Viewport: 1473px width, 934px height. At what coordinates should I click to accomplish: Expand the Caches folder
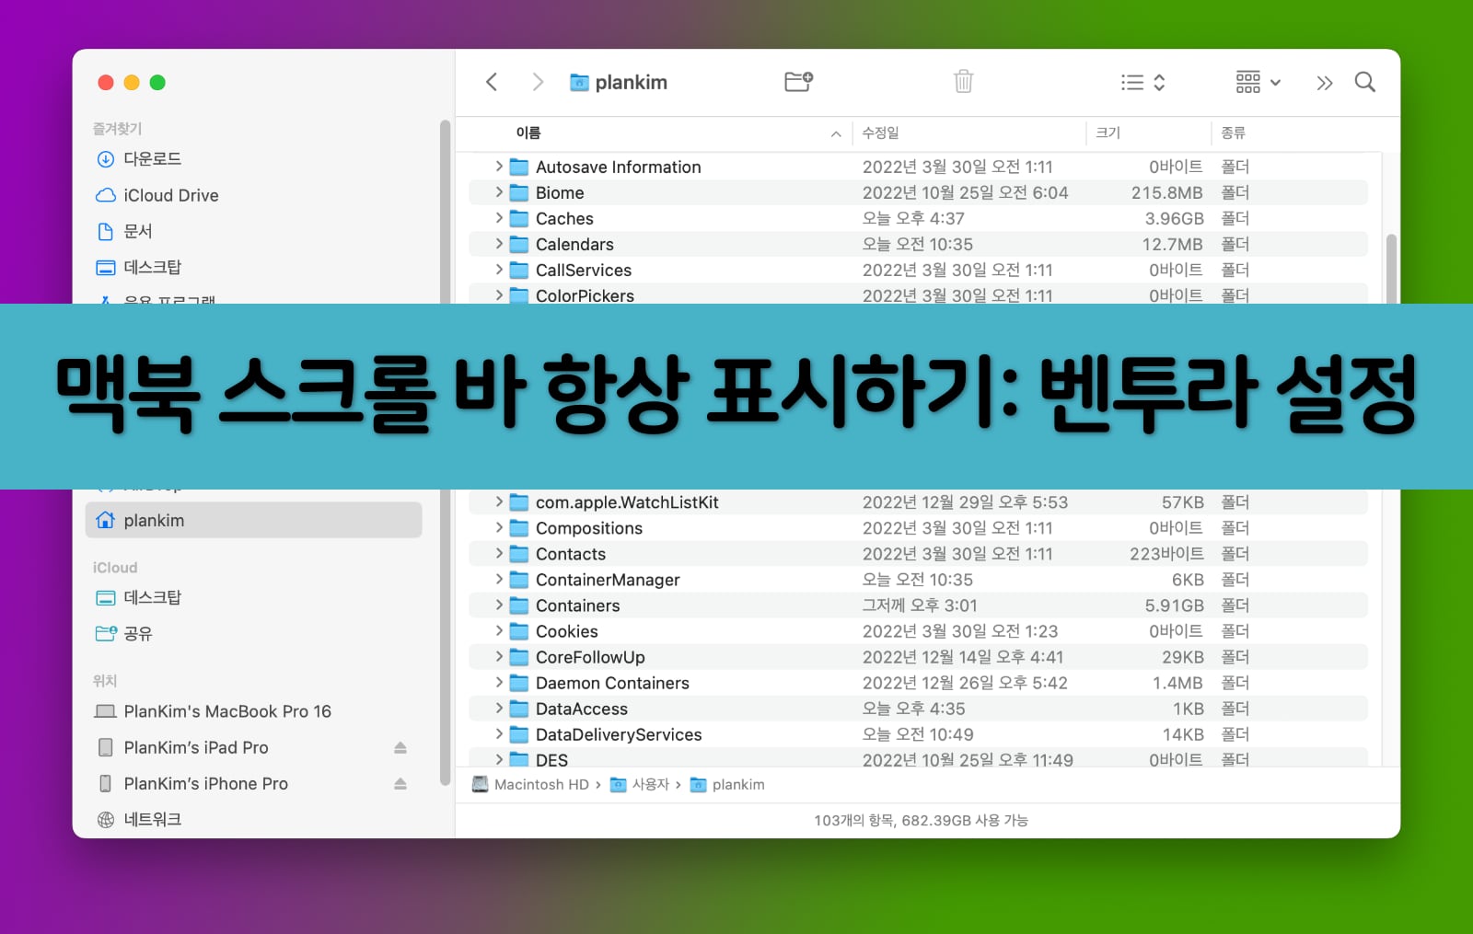point(499,218)
